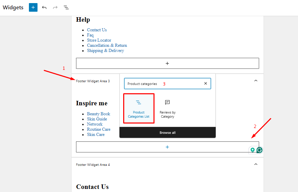Collapse Footer Widget Area 3

pos(256,81)
